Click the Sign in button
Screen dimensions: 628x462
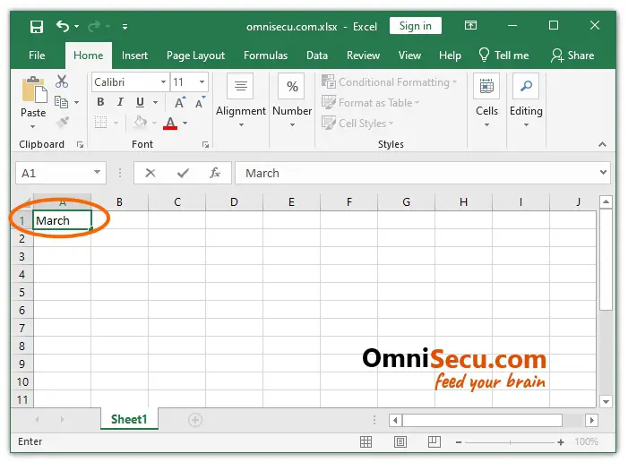416,26
